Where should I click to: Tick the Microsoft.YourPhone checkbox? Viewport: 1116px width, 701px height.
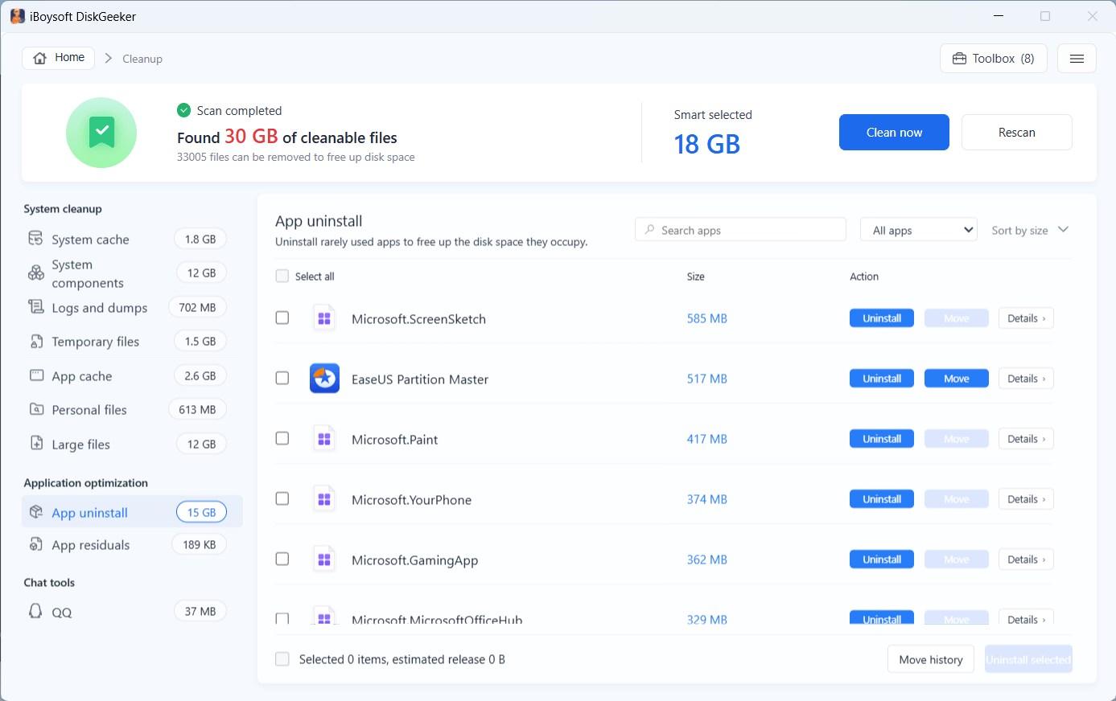tap(282, 498)
